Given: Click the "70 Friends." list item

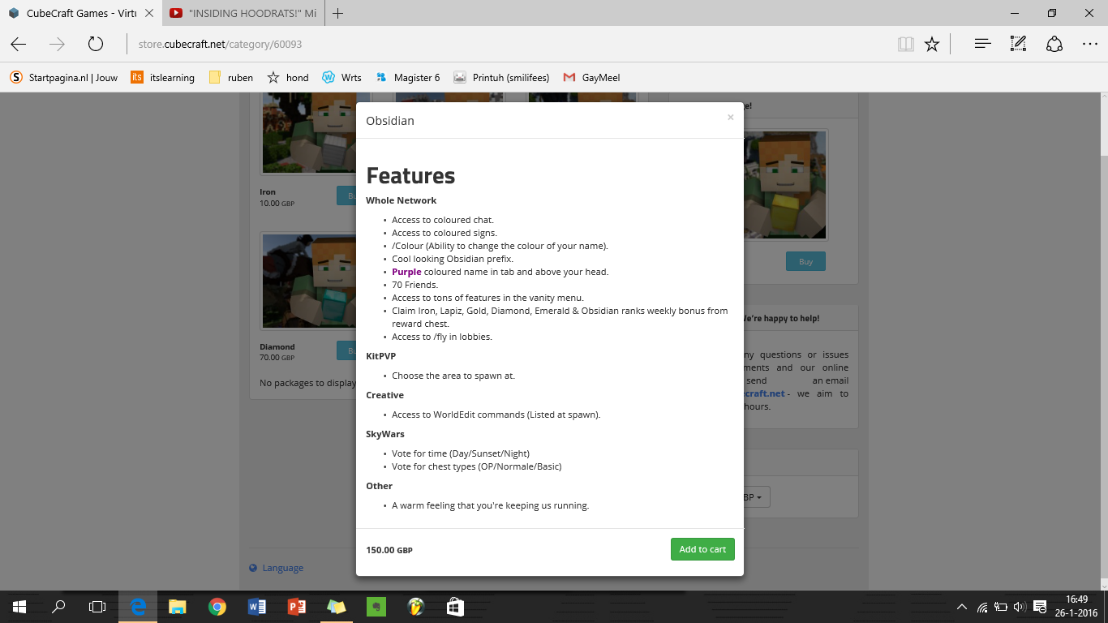Looking at the screenshot, I should pos(414,285).
